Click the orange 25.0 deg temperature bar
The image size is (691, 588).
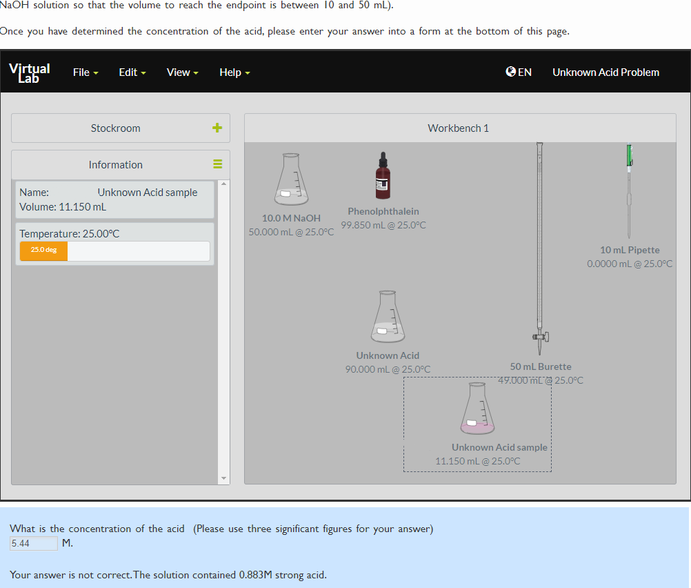(43, 251)
